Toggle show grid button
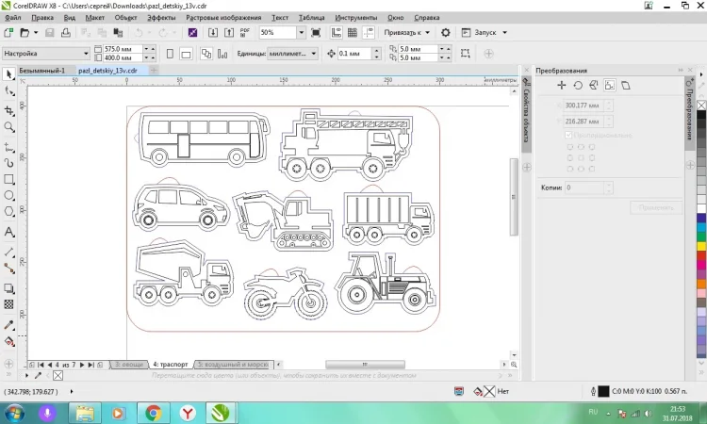Viewport: 707px width, 424px height. coord(353,32)
